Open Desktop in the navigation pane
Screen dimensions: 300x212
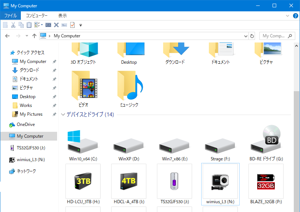coord(27,97)
